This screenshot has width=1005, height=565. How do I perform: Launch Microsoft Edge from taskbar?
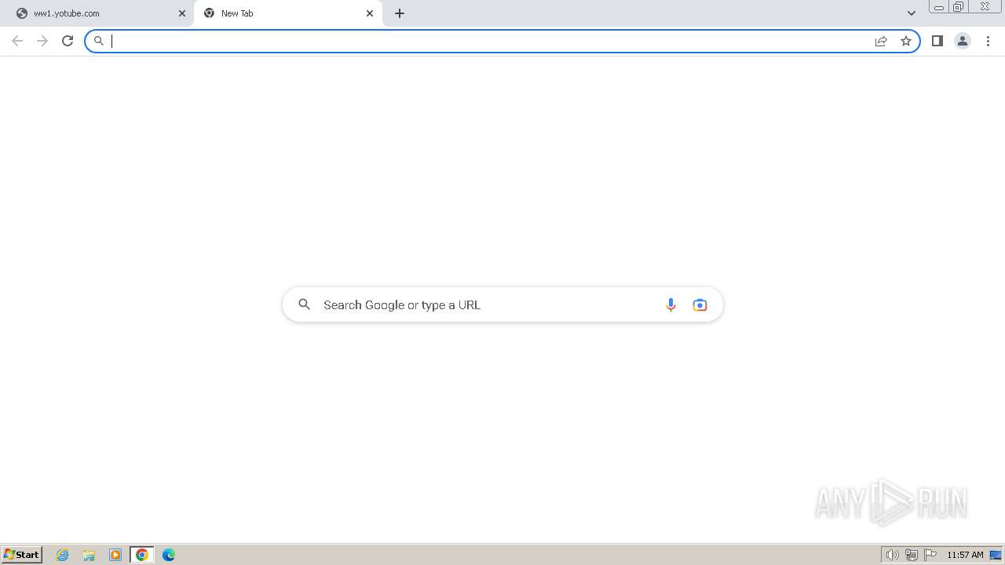tap(169, 555)
